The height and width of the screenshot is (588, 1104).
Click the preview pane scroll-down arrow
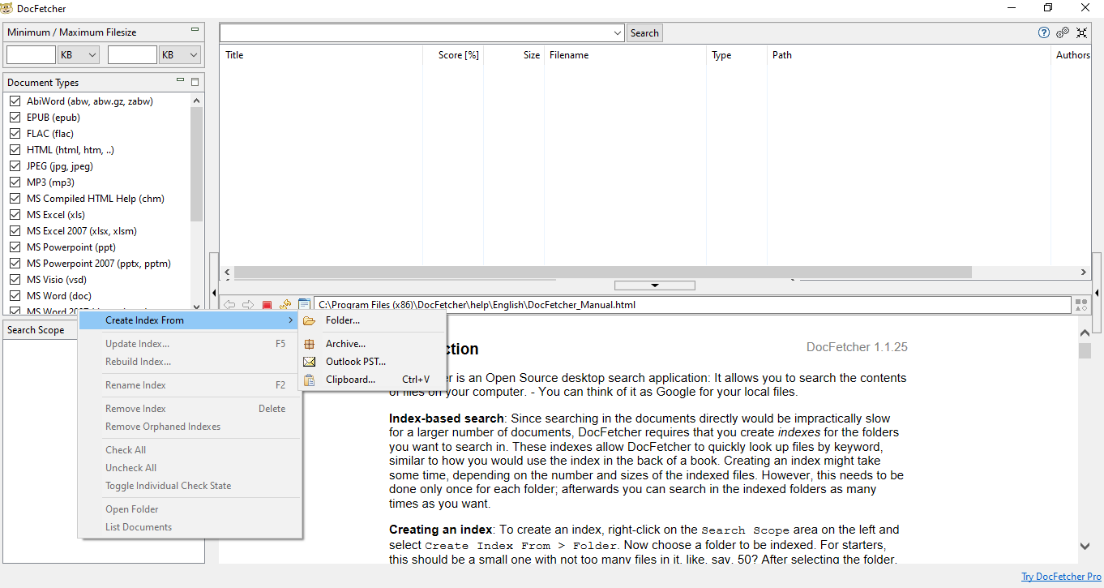pyautogui.click(x=1085, y=547)
